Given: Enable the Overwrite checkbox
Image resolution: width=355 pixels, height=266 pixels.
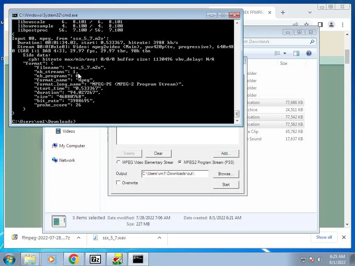Looking at the screenshot, I should tap(118, 183).
